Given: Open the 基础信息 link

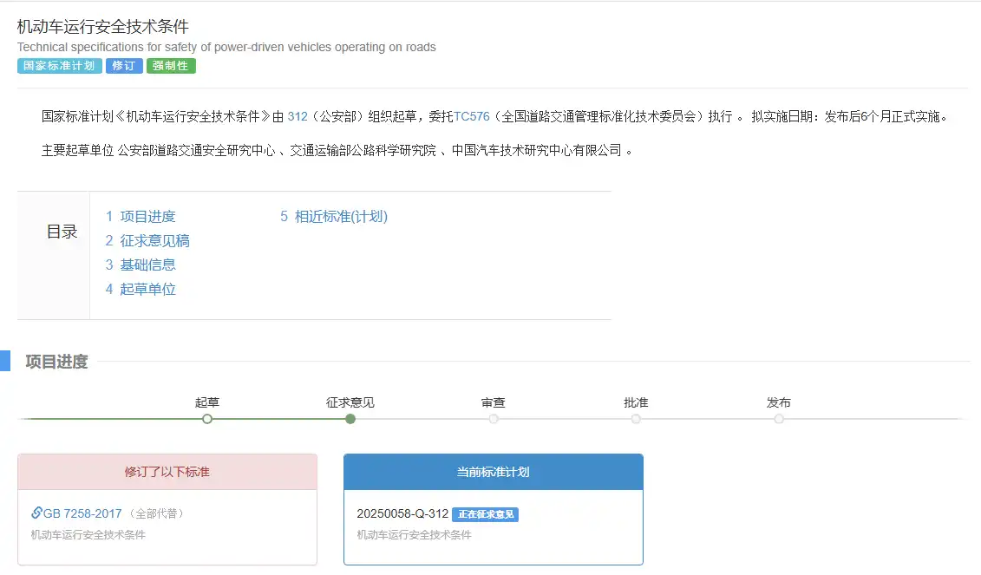Looking at the screenshot, I should coord(147,265).
